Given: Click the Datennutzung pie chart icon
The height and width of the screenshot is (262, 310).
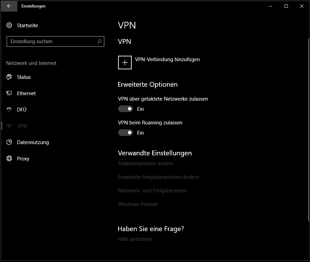Looking at the screenshot, I should (x=9, y=142).
